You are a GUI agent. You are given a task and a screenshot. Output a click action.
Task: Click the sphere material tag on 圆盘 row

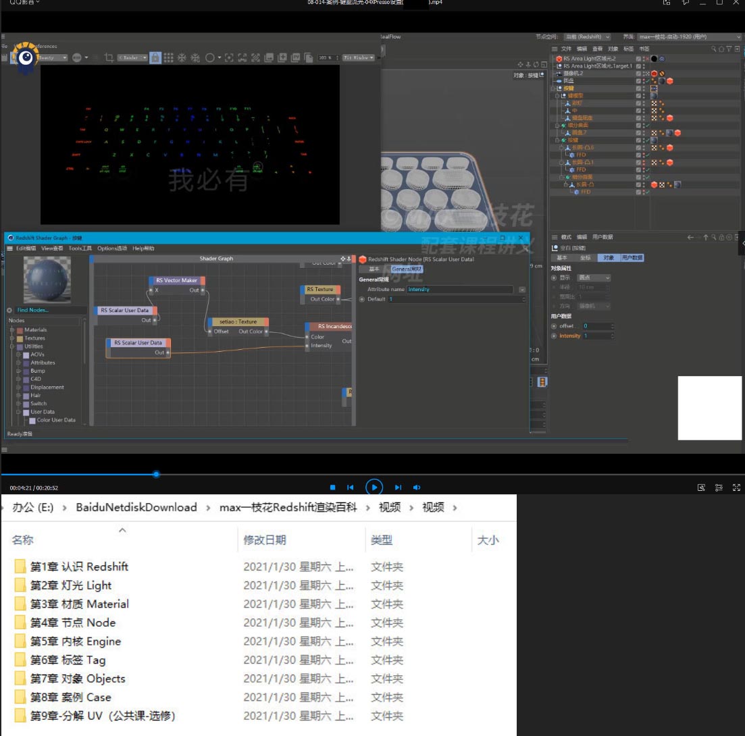point(662,81)
